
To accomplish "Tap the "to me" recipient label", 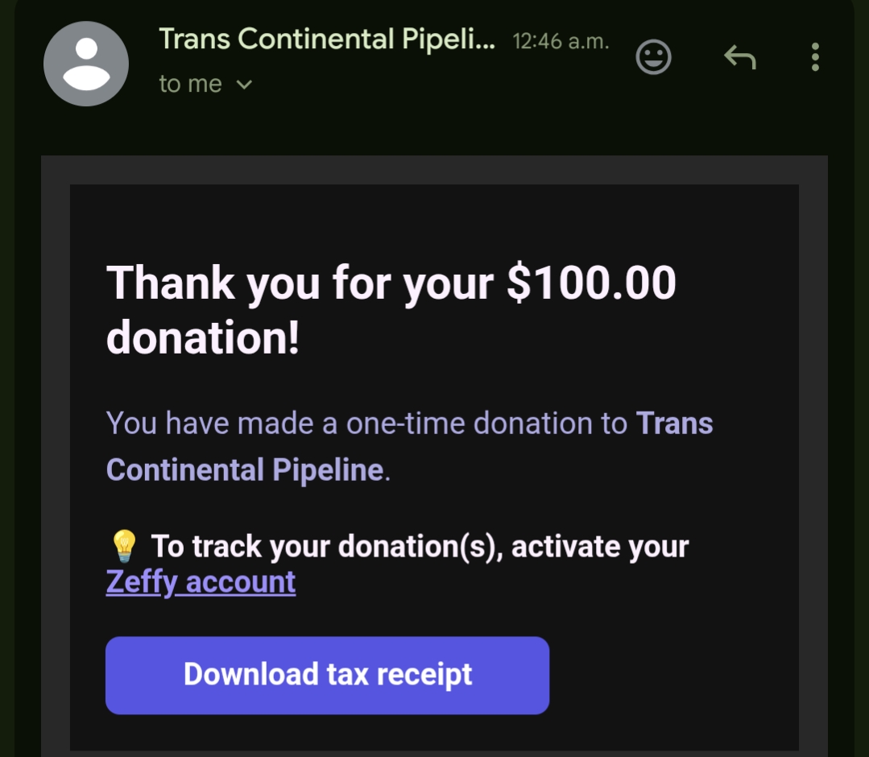I will (x=190, y=84).
